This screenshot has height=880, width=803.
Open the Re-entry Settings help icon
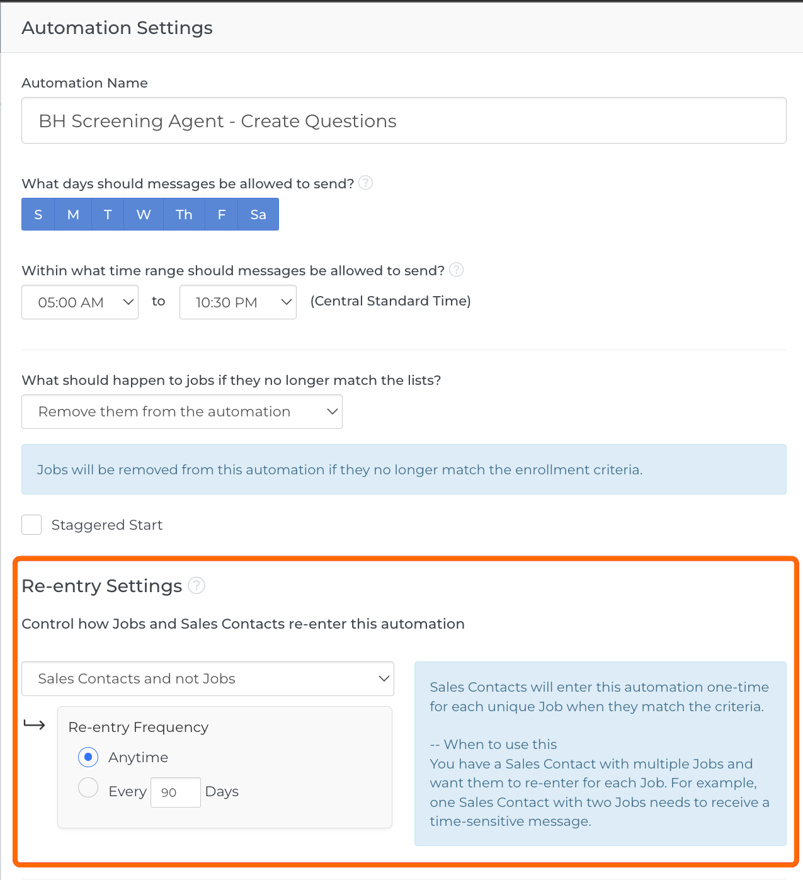[x=196, y=585]
